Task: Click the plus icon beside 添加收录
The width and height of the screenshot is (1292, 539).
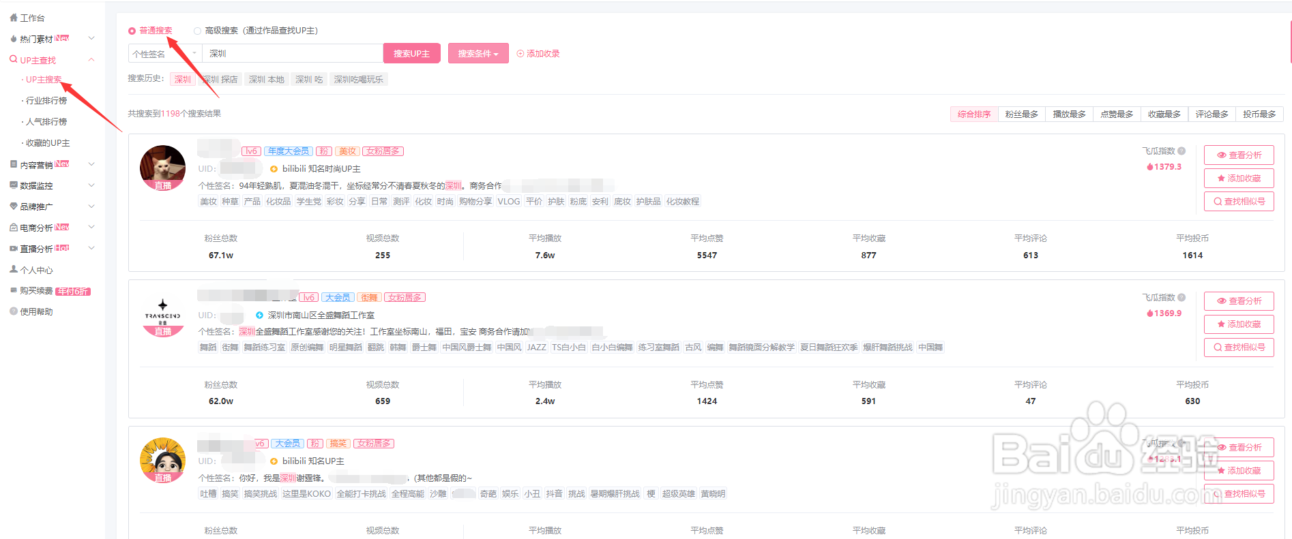Action: click(x=520, y=54)
